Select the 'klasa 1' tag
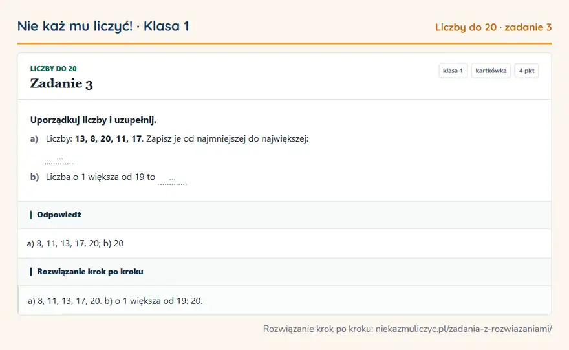This screenshot has height=350, width=569. click(453, 71)
